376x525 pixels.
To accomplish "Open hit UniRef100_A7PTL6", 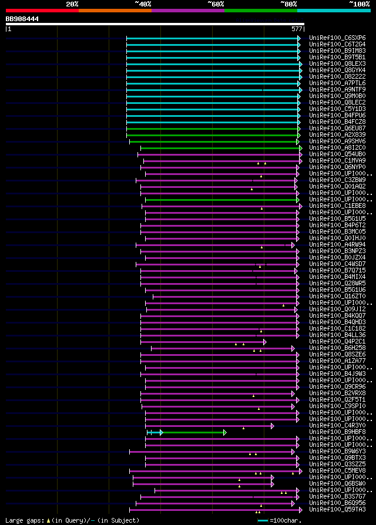I will tap(337, 83).
